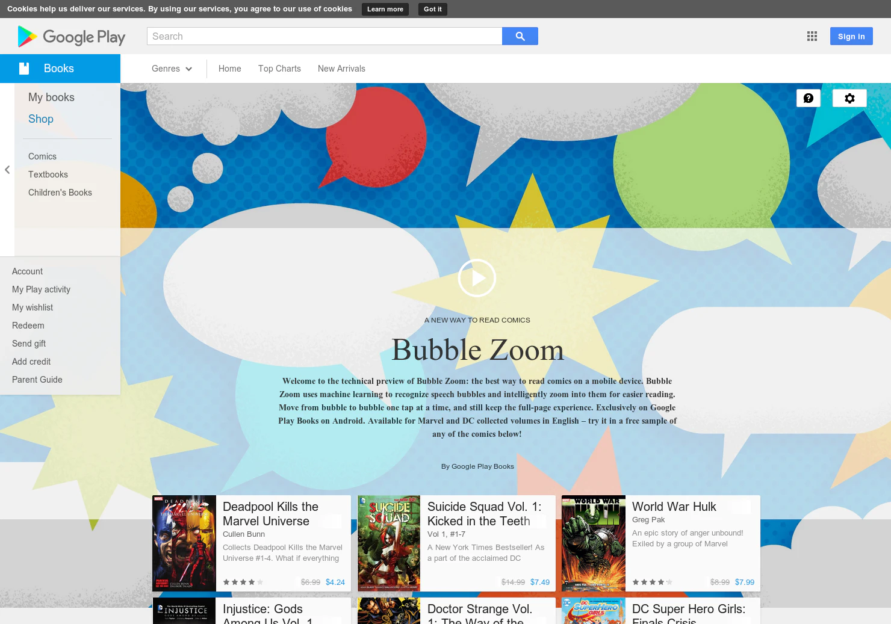Open the Comics category
This screenshot has height=624, width=891.
tap(42, 156)
